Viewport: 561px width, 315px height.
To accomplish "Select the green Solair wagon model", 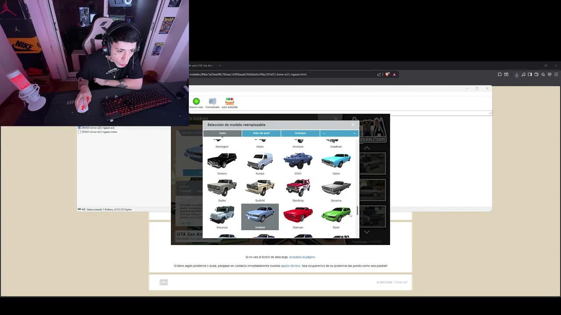I will [336, 217].
